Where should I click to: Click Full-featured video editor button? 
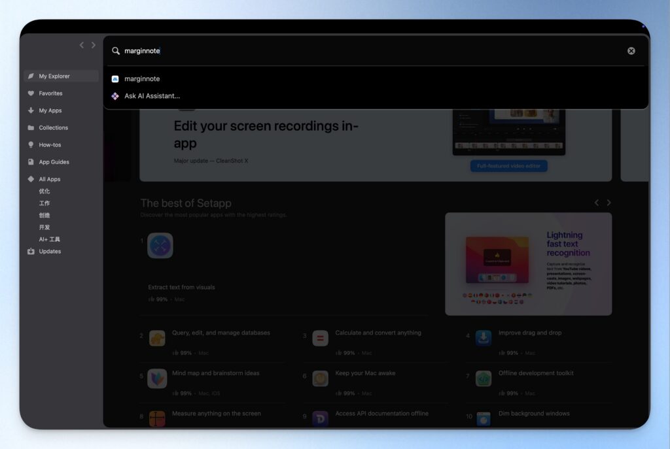[x=508, y=166]
